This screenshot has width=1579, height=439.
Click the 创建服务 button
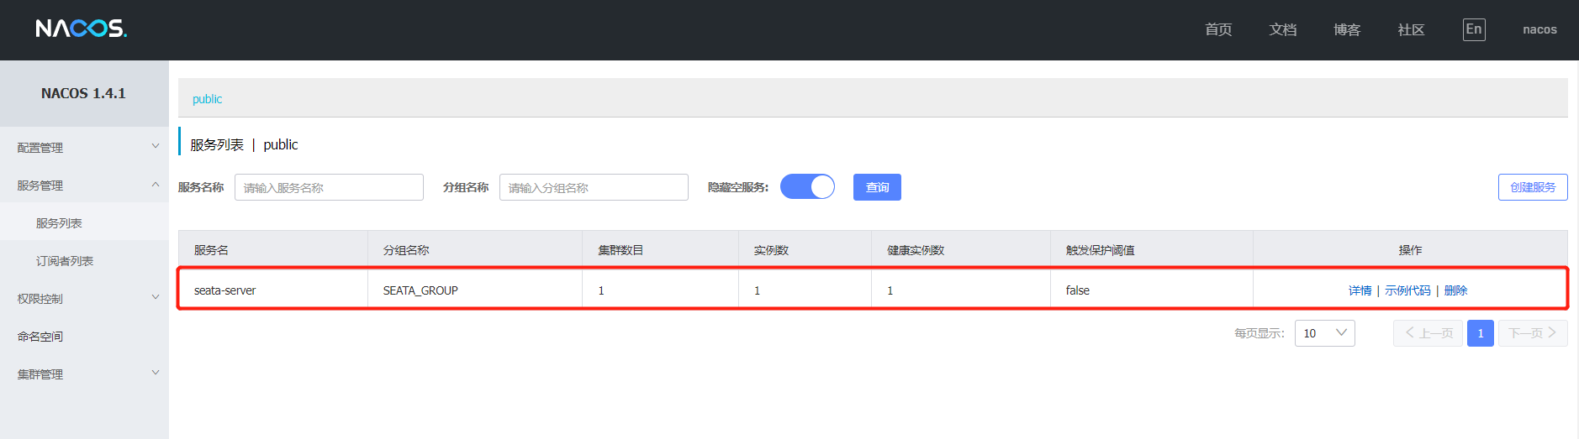pyautogui.click(x=1532, y=187)
